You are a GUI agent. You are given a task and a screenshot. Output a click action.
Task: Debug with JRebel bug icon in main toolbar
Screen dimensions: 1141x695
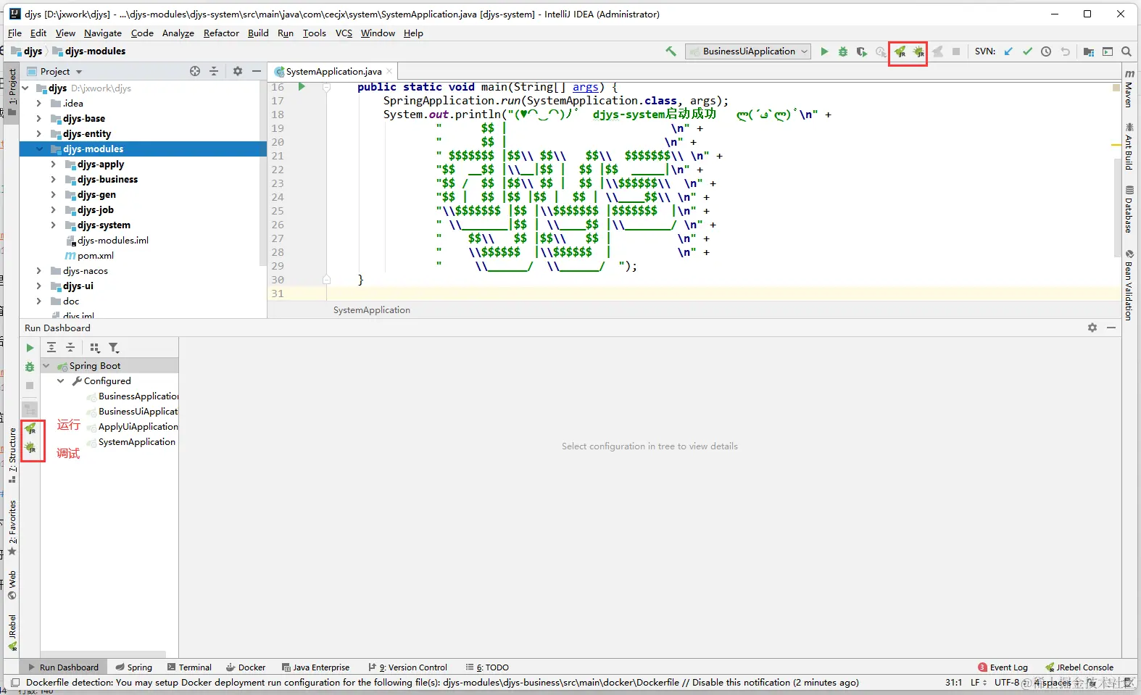point(918,51)
